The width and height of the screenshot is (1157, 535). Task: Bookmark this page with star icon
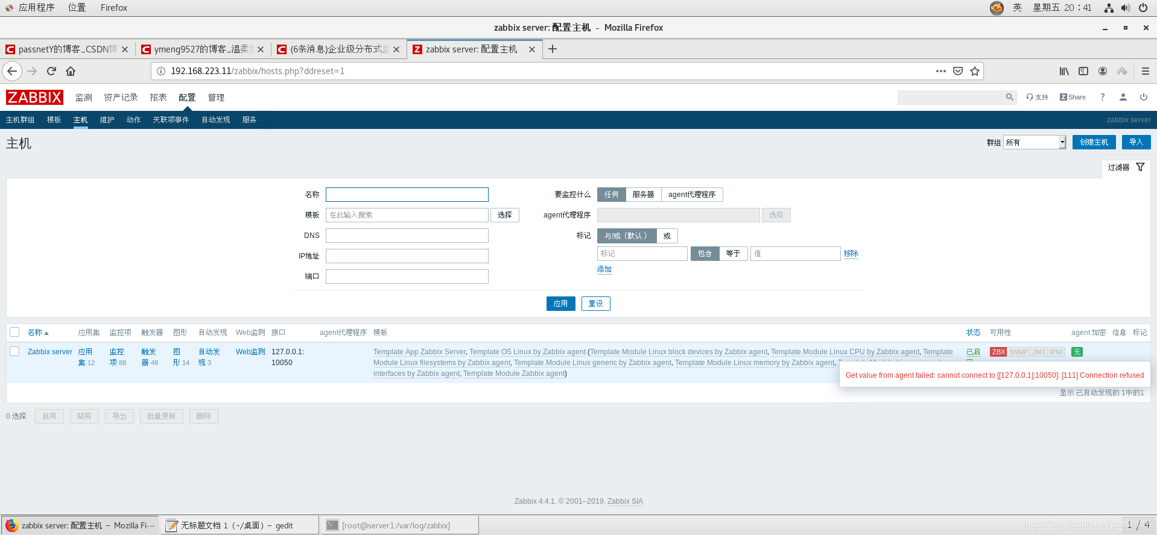pos(974,71)
